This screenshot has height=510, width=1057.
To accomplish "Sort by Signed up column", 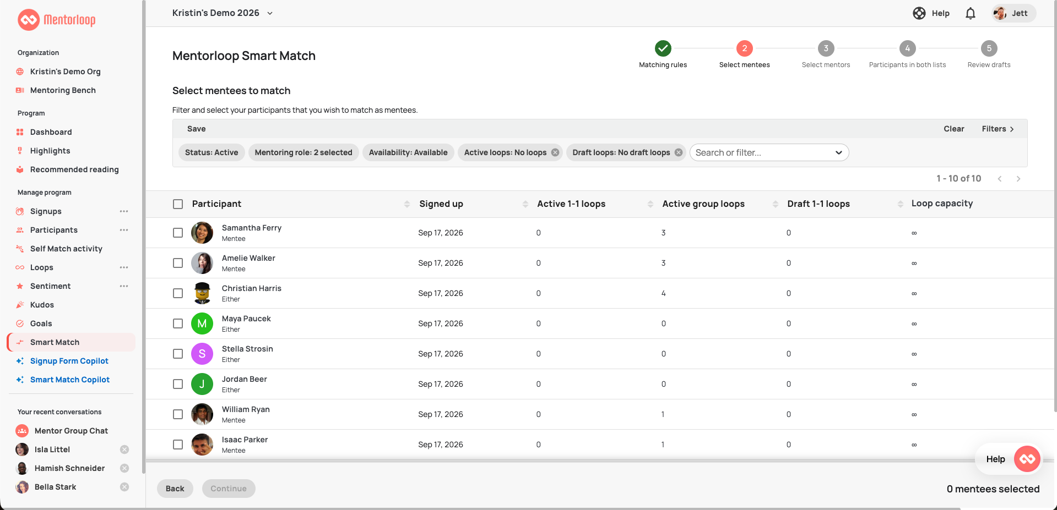I will 525,204.
